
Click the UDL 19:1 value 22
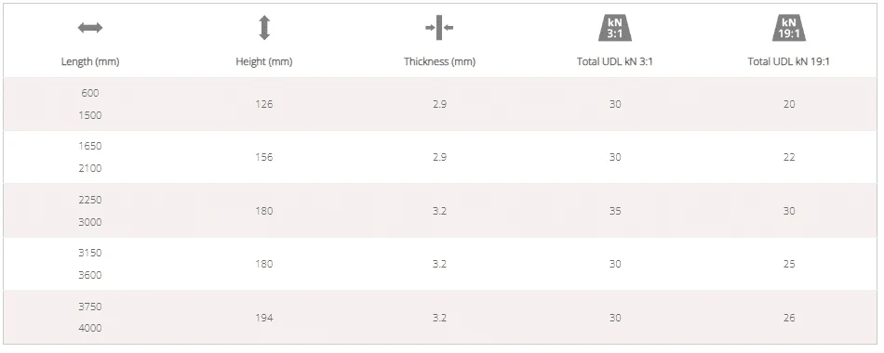(789, 157)
